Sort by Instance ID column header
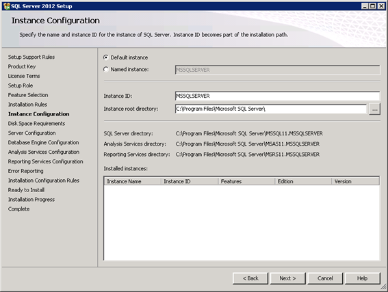388x292 pixels. click(x=190, y=181)
